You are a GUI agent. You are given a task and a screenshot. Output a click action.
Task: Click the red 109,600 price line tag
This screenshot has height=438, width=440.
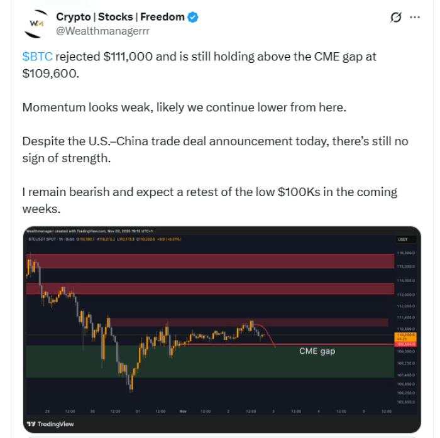coord(404,344)
